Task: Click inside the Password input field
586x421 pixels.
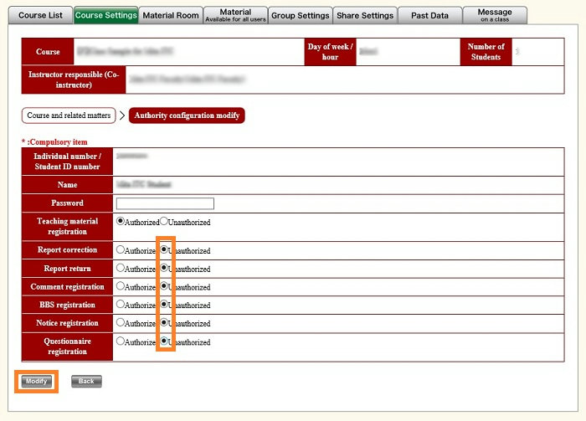Action: pos(165,203)
